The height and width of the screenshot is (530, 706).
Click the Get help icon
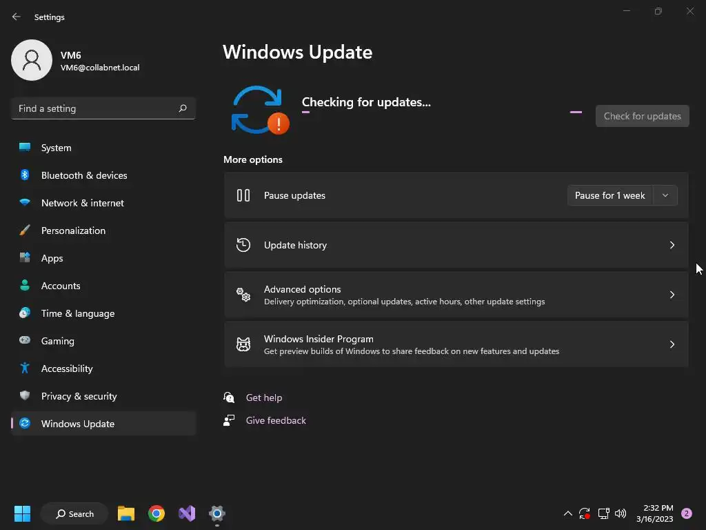coord(229,397)
